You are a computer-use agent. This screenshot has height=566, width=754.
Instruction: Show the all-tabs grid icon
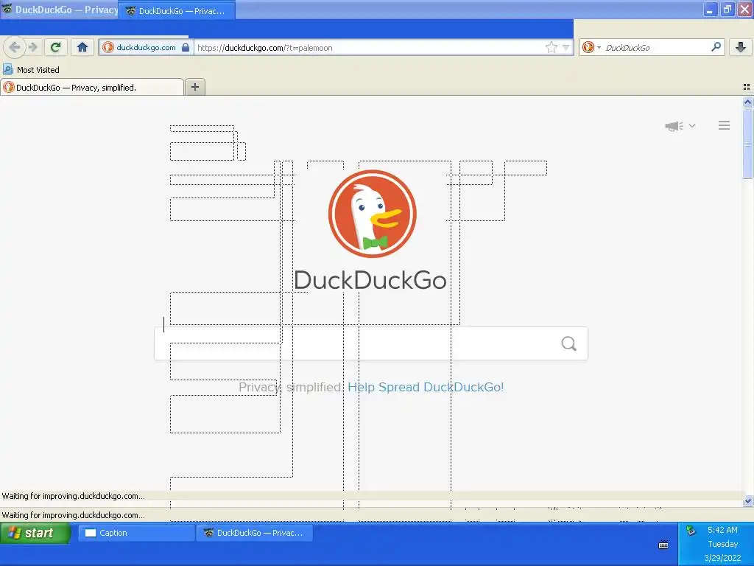click(747, 87)
